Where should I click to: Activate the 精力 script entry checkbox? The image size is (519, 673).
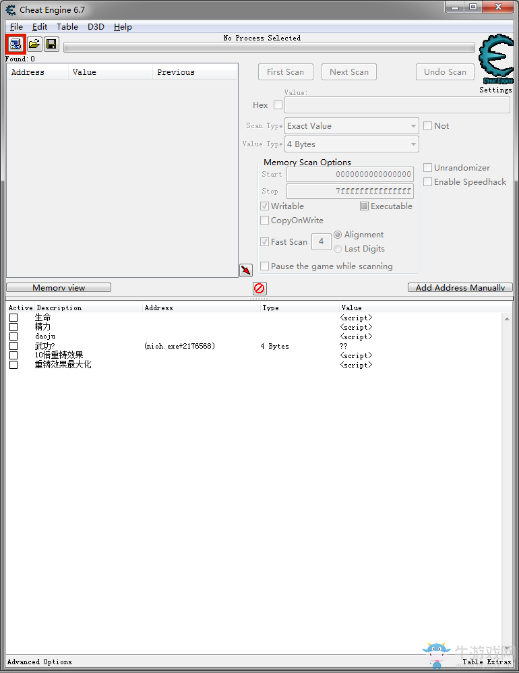point(13,327)
